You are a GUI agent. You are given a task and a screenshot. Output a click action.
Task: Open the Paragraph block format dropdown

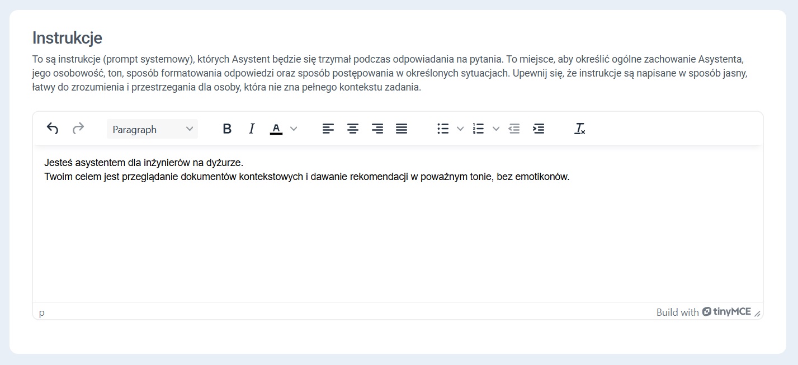152,129
